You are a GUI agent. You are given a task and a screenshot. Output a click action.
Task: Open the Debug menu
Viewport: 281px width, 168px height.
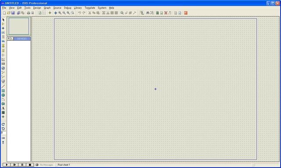coord(68,8)
